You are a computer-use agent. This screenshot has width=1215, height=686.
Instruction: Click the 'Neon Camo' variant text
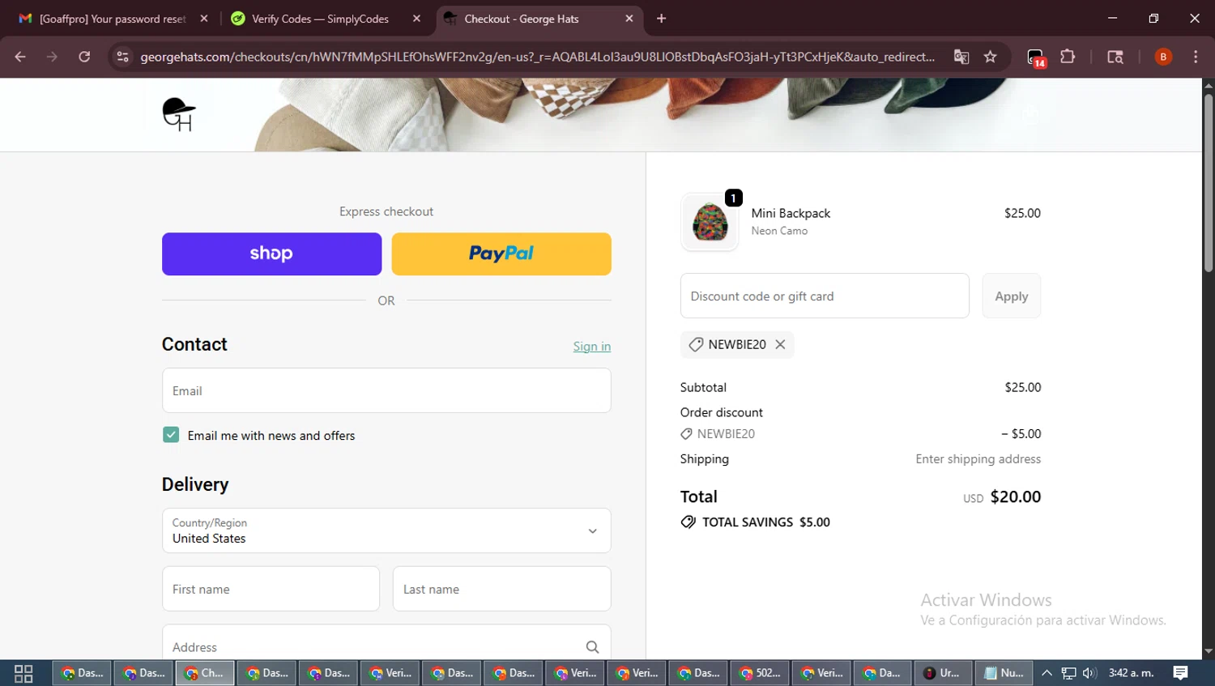pyautogui.click(x=779, y=231)
